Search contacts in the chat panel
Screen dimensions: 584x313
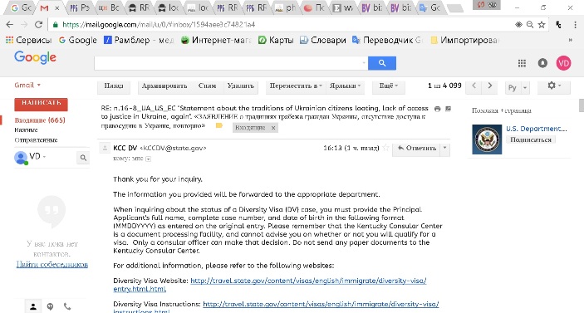[83, 158]
